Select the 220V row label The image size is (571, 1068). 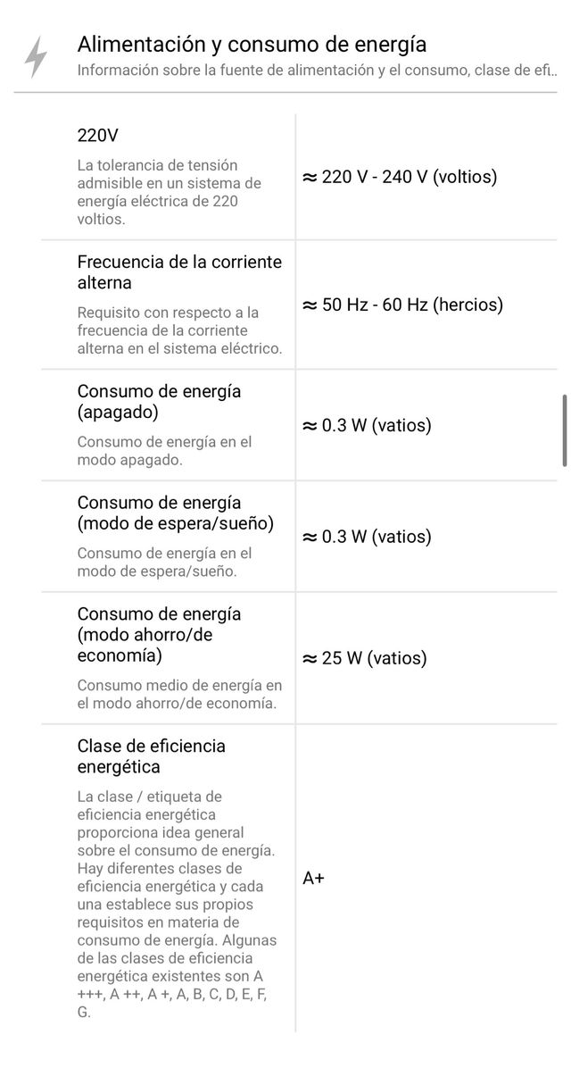[98, 136]
